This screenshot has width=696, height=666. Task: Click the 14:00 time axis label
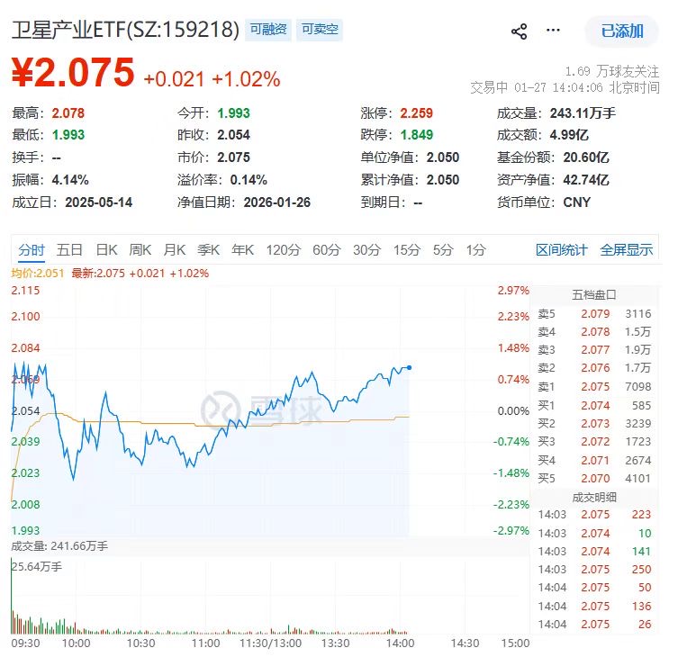[x=400, y=643]
